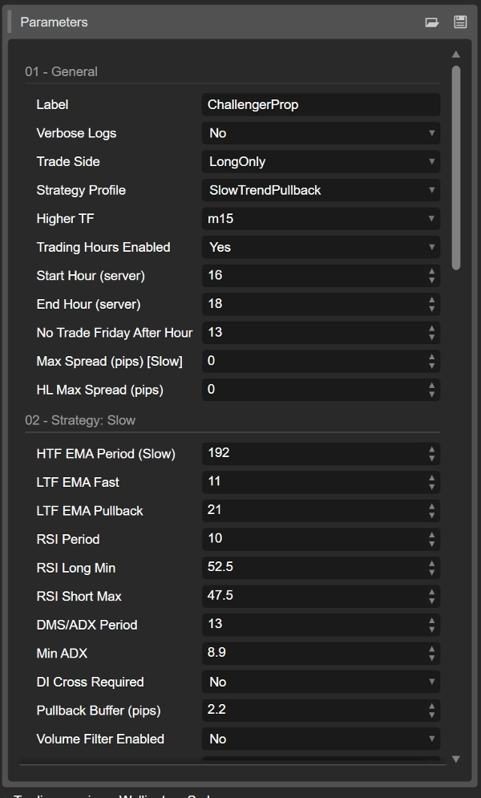Expand the Strategy Profile dropdown
481x798 pixels.
pyautogui.click(x=320, y=190)
